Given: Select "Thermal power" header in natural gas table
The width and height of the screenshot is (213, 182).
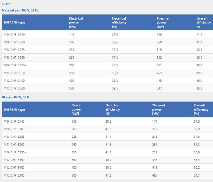Looking at the screenshot, I should click(163, 23).
